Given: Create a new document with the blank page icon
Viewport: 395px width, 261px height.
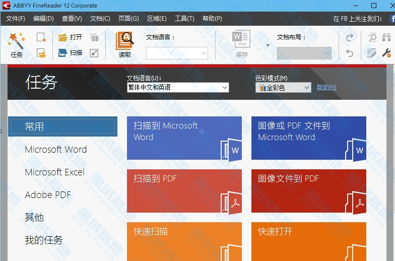Looking at the screenshot, I should 41,37.
